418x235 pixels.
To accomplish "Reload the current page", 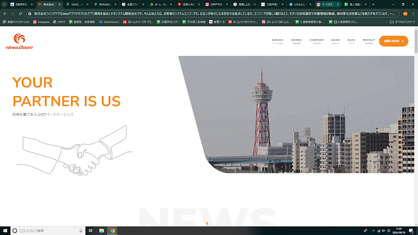I will 20,14.
